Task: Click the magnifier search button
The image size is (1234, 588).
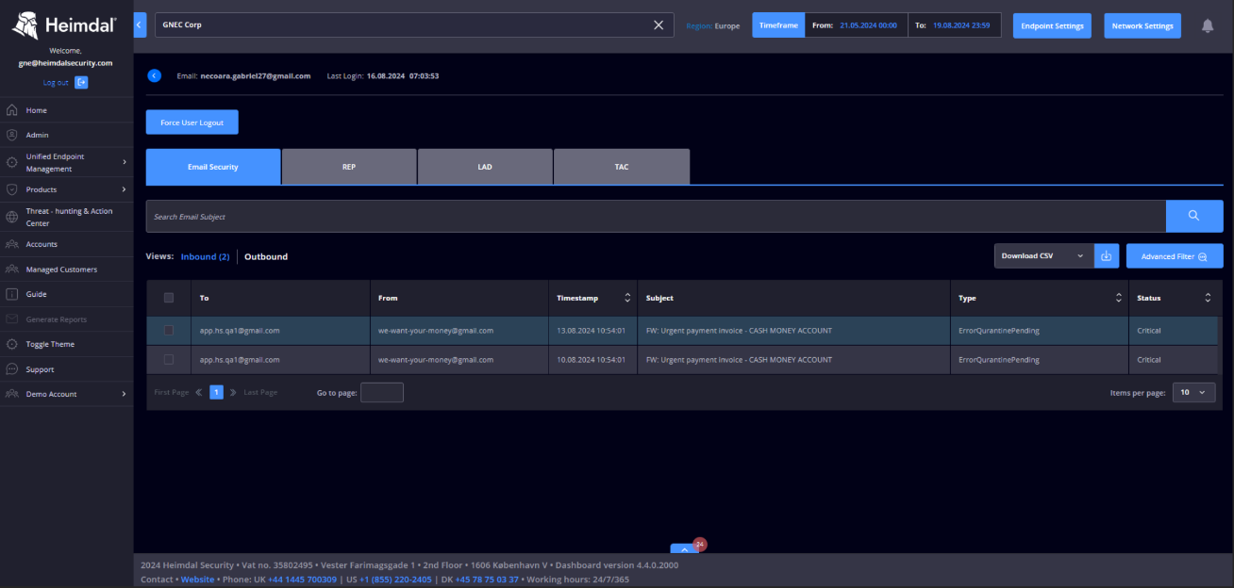Action: pos(1194,216)
